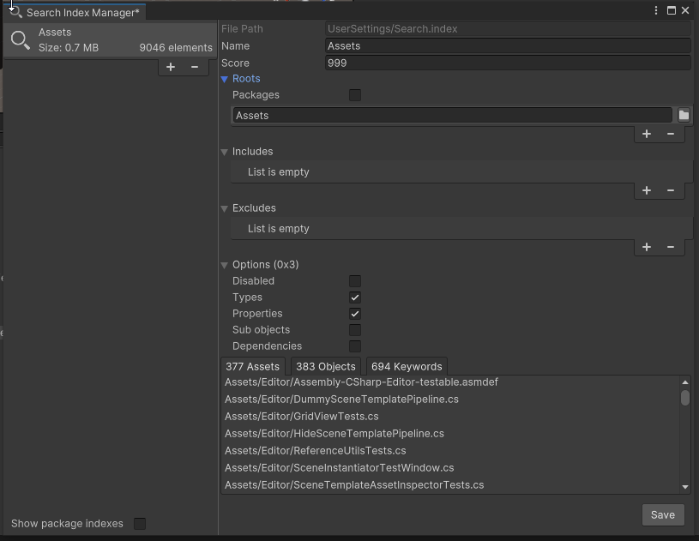Add a new root with plus icon
Viewport: 699px width, 541px height.
tap(647, 134)
